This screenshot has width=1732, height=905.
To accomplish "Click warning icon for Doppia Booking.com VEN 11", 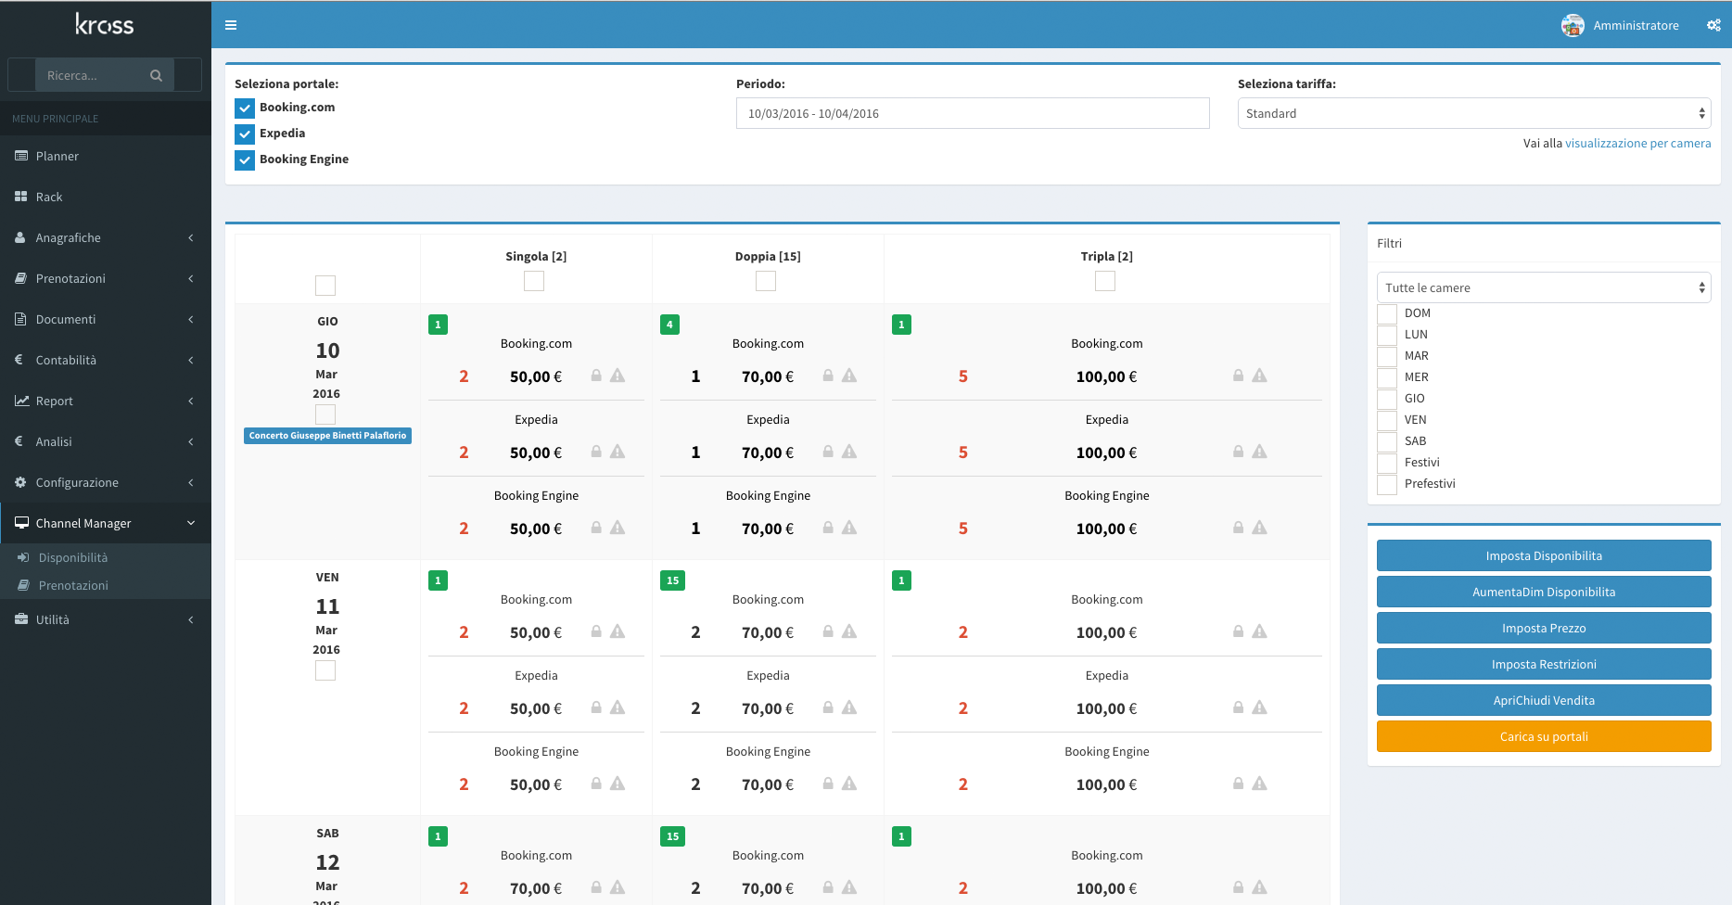I will tap(849, 631).
